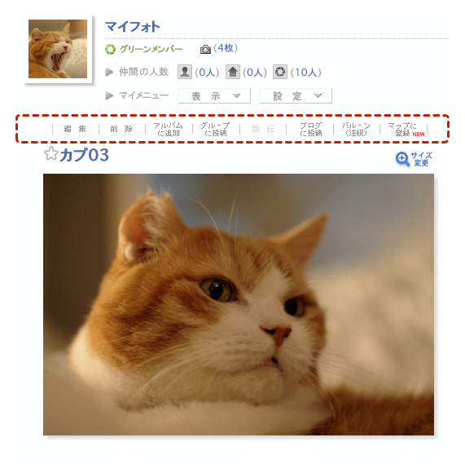Viewport: 465px width, 464px height.
Task: Open the マイフォト title link
Action: (x=133, y=27)
